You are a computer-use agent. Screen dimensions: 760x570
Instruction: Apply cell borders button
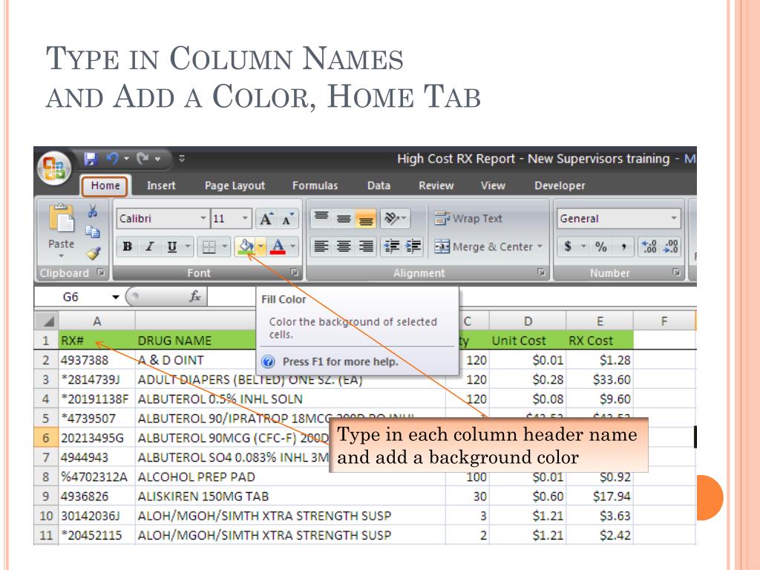[209, 246]
